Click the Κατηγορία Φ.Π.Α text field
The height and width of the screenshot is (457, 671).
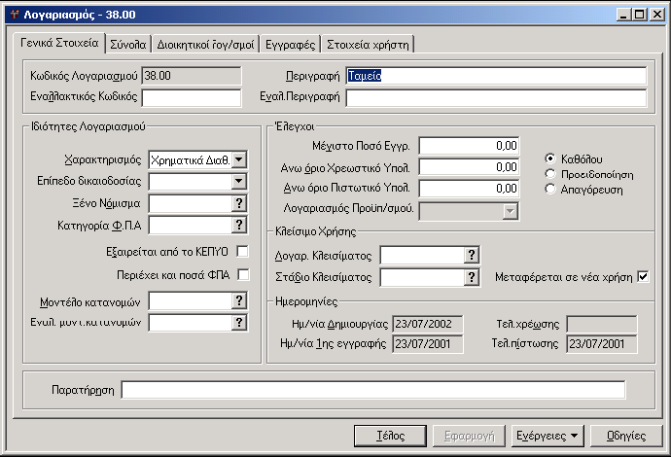pyautogui.click(x=191, y=225)
